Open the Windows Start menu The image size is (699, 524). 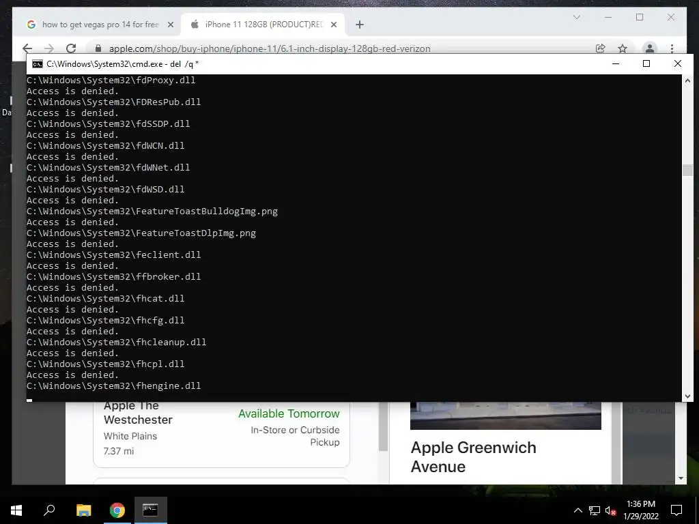(x=16, y=510)
